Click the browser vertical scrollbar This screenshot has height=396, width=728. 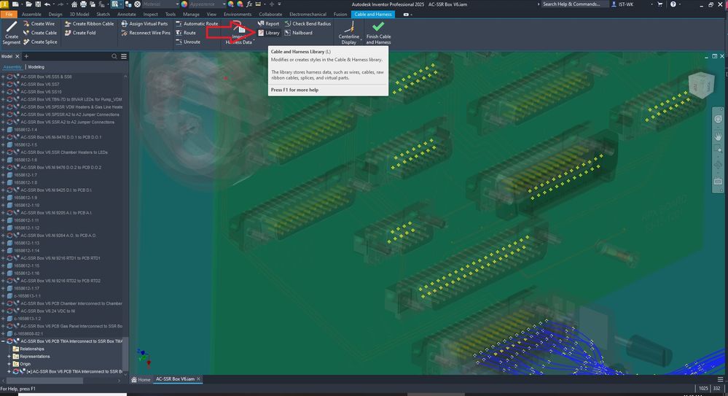click(125, 354)
